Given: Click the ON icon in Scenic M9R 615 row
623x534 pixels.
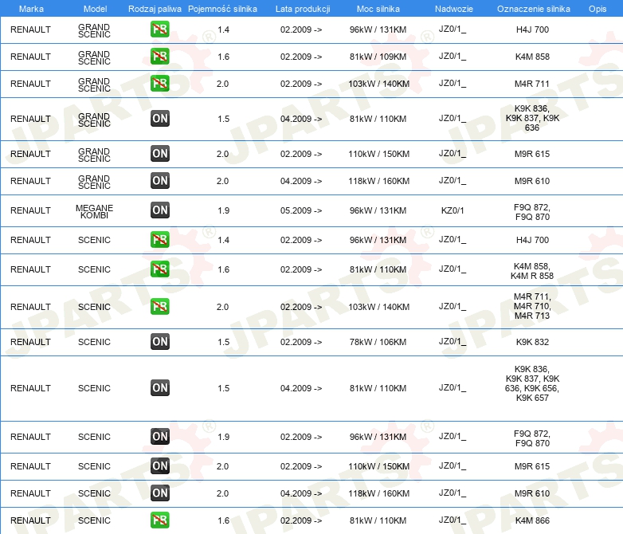Looking at the screenshot, I should (x=159, y=465).
